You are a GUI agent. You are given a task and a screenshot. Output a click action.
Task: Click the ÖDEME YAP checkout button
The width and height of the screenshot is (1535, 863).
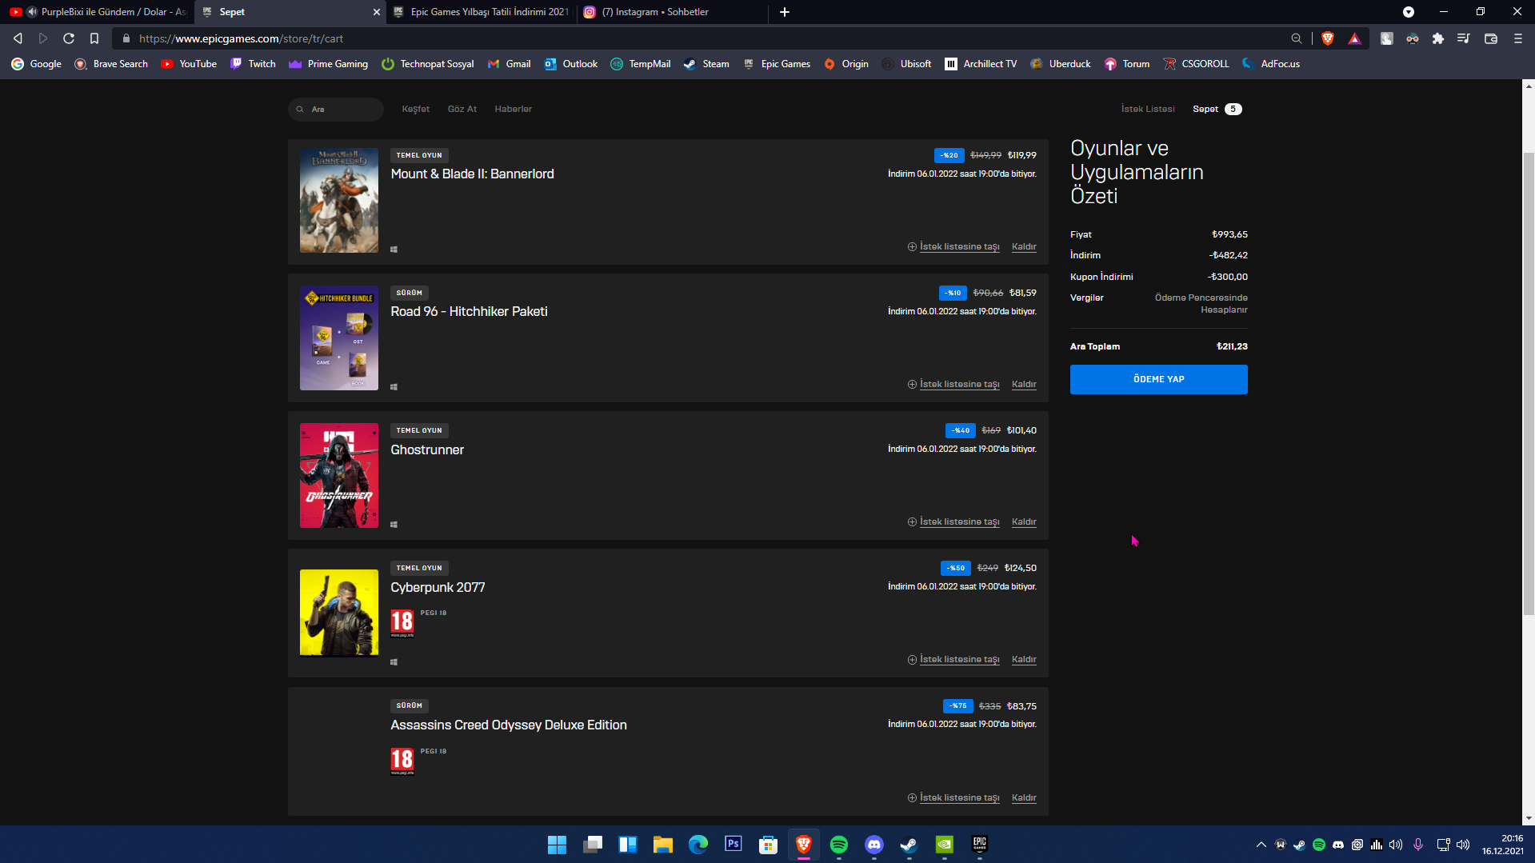(1158, 379)
